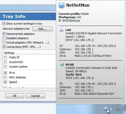Click Speed: 1 GBit/s text
The height and width of the screenshot is (114, 126).
[75, 37]
